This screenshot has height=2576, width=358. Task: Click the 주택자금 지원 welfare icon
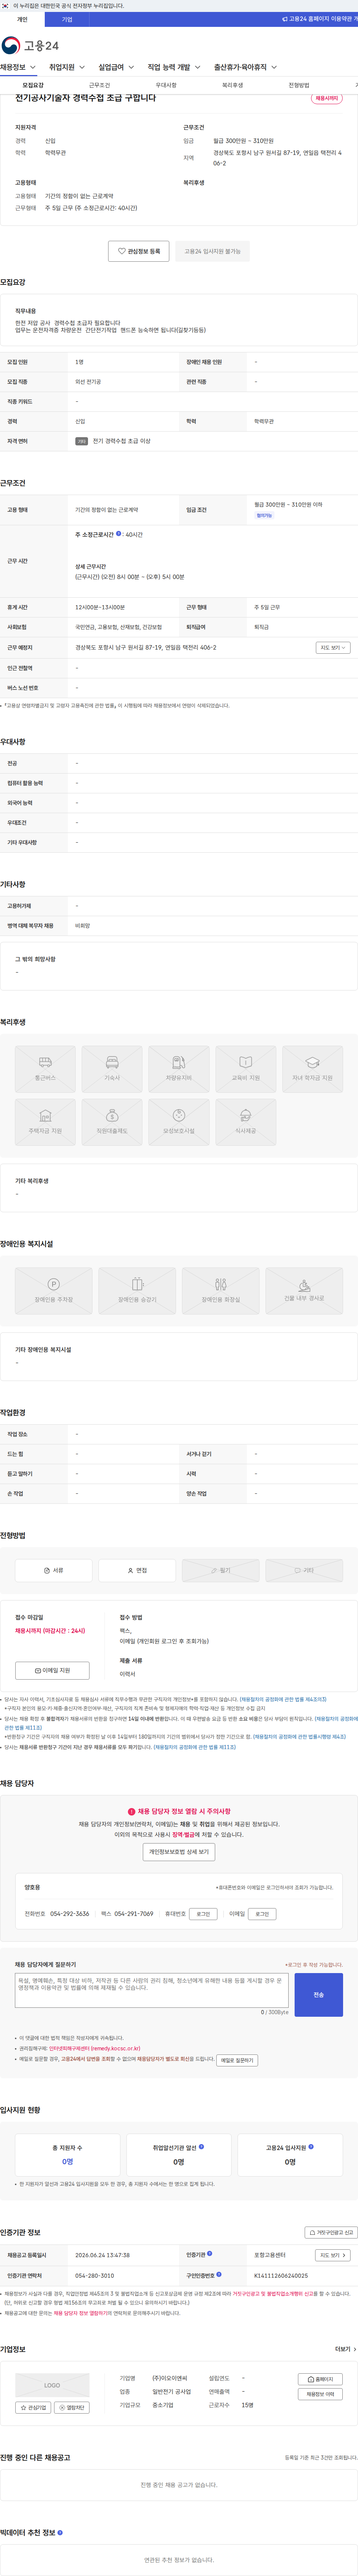45,1121
